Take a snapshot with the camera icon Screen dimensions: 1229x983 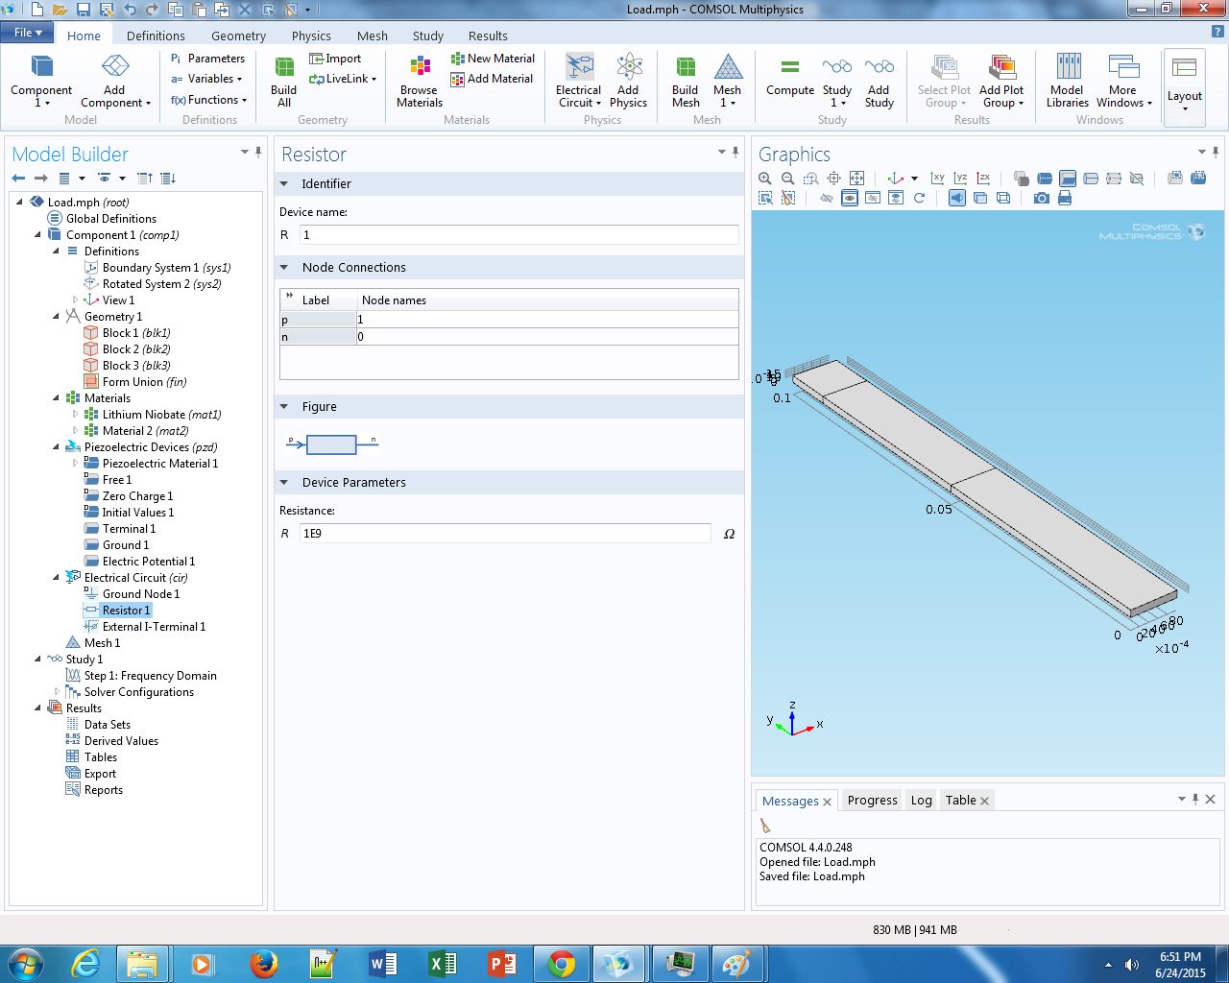(x=1041, y=199)
